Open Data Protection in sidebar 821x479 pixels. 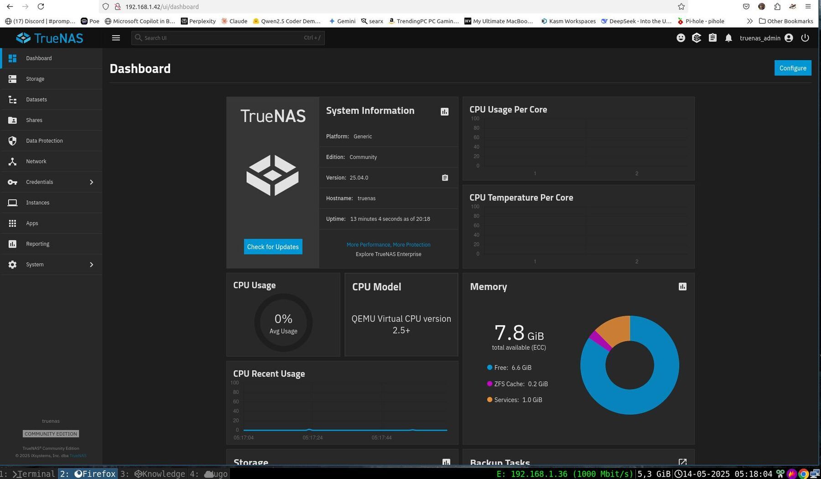(x=44, y=141)
